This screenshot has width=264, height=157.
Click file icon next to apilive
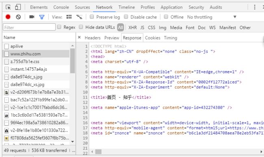tap(6, 46)
